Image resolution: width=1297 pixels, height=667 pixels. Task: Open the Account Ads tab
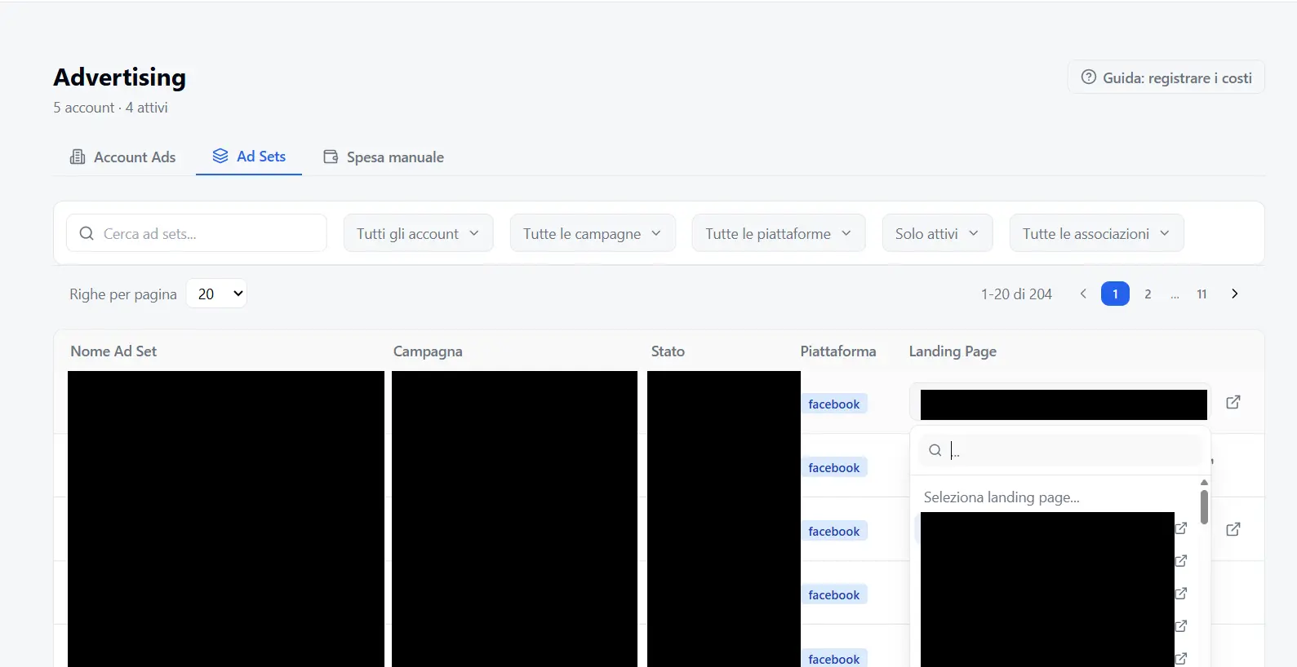[x=123, y=157]
